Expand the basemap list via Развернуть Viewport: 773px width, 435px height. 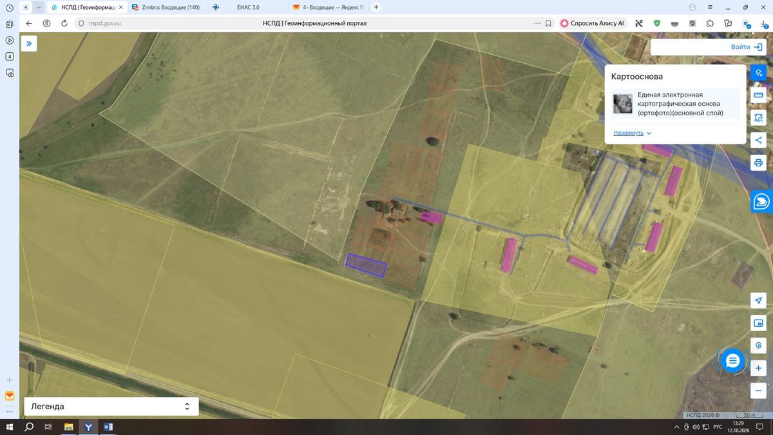tap(633, 133)
